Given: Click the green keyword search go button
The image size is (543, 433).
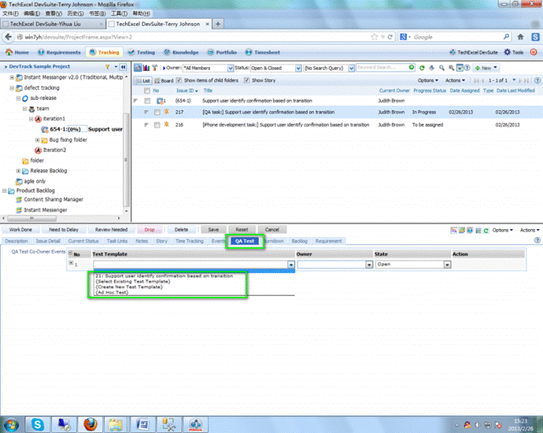Looking at the screenshot, I should tap(412, 67).
